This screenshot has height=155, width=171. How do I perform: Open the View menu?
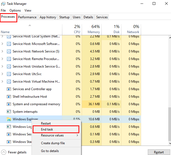28,10
